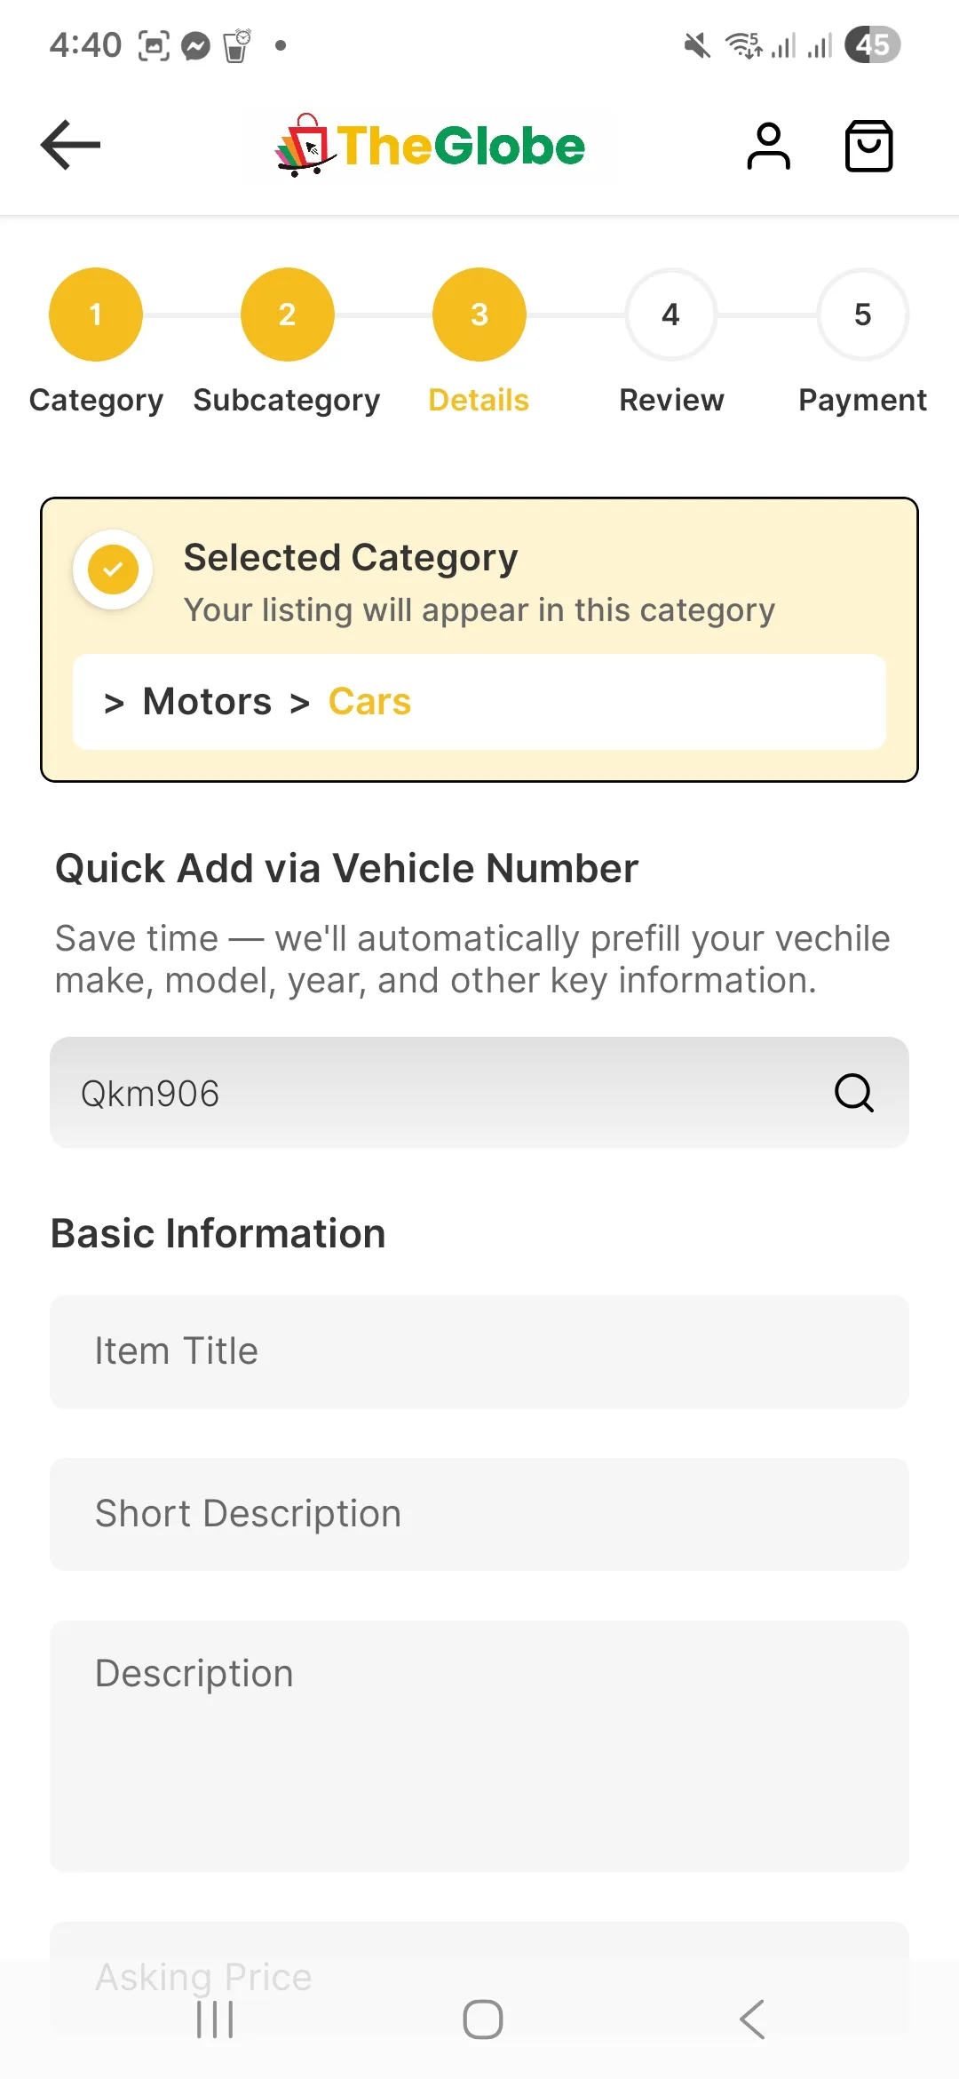Select step 3 Details circle

(479, 315)
